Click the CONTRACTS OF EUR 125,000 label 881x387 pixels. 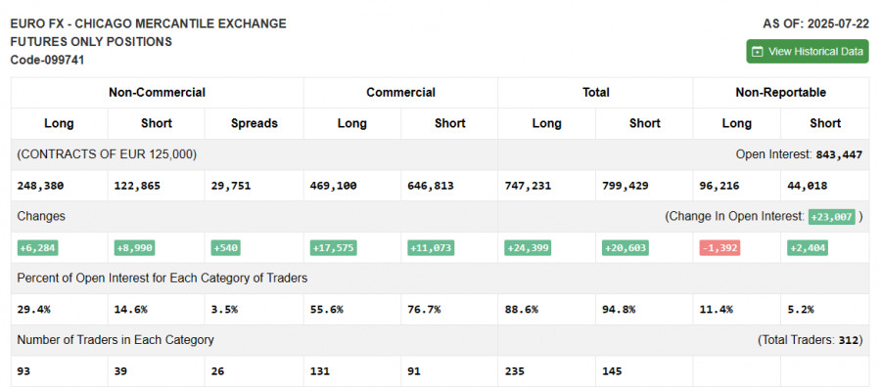[107, 154]
